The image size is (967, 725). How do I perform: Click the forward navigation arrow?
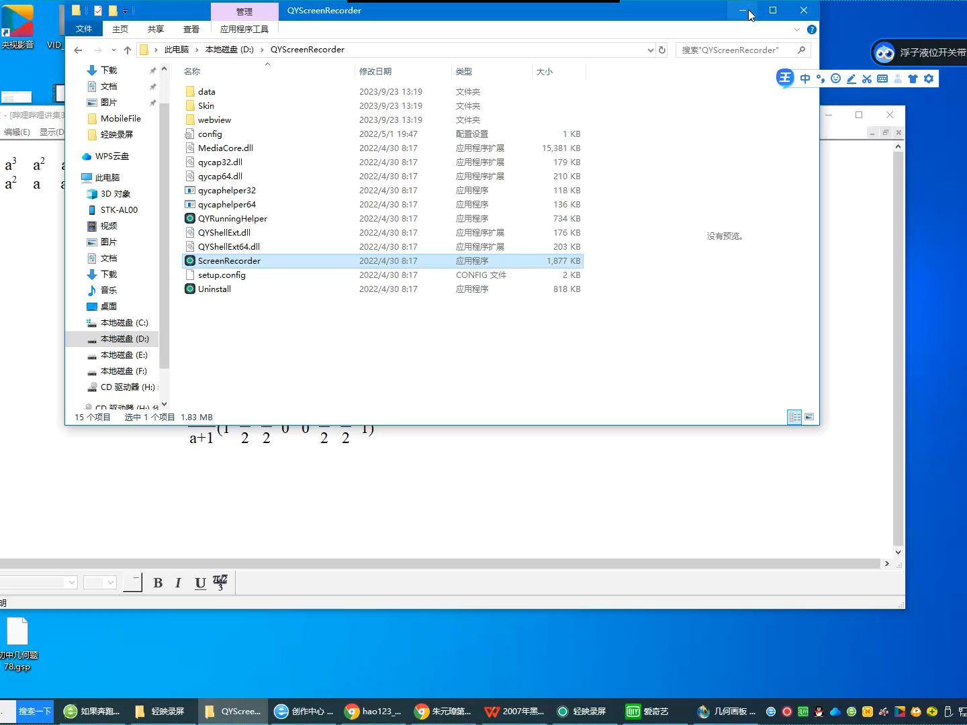click(98, 50)
